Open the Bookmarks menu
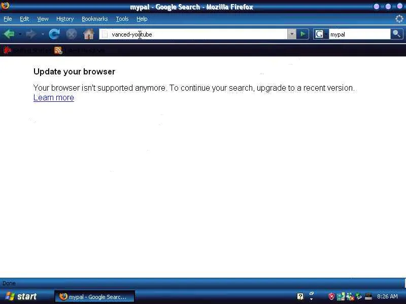Image resolution: width=406 pixels, height=304 pixels. [x=95, y=19]
